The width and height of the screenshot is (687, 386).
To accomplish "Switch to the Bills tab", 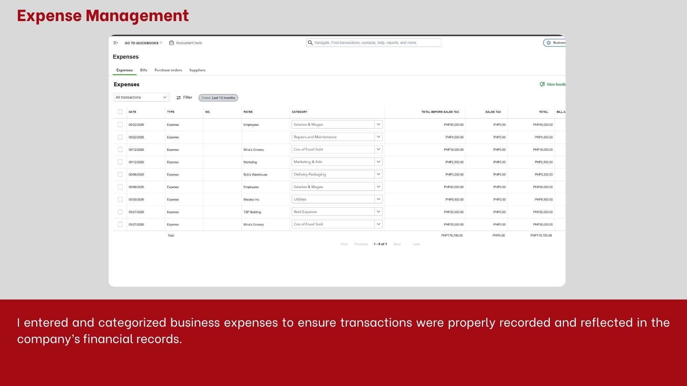I will pyautogui.click(x=143, y=70).
